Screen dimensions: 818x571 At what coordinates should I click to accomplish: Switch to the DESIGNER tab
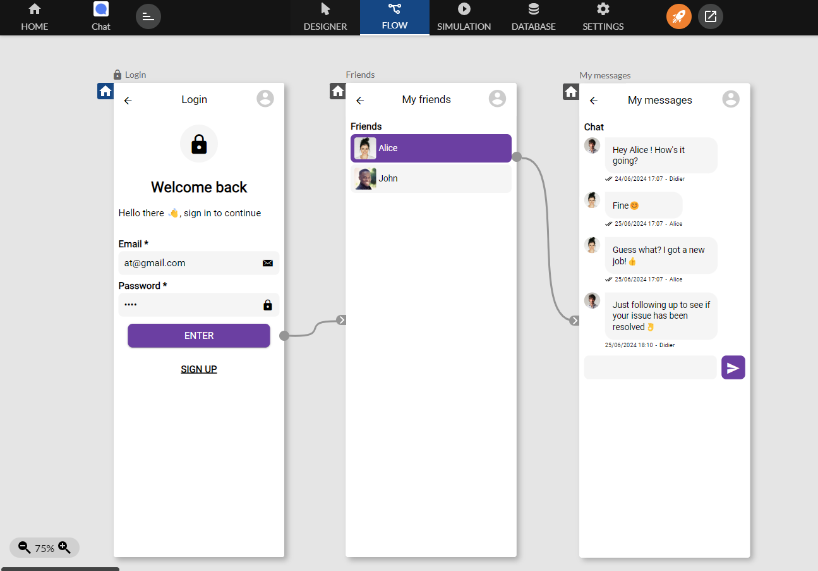point(325,18)
